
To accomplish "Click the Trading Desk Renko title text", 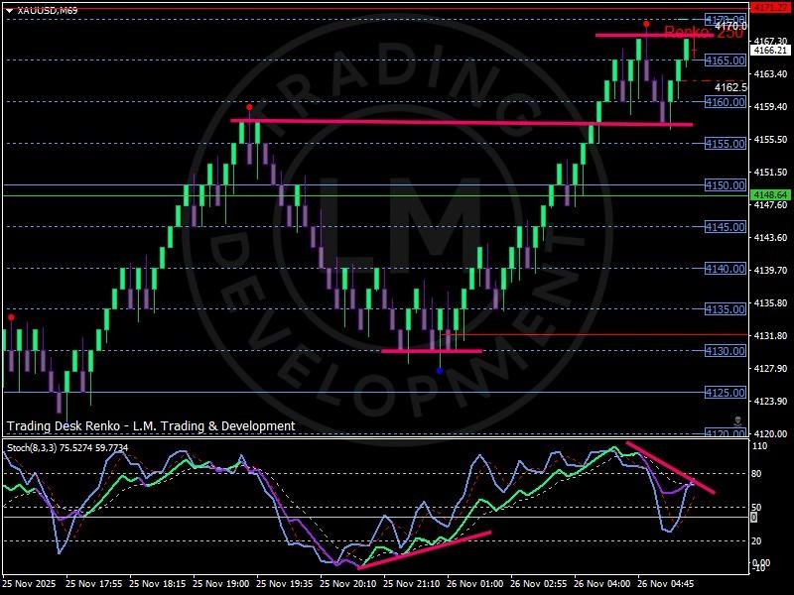I will (151, 426).
